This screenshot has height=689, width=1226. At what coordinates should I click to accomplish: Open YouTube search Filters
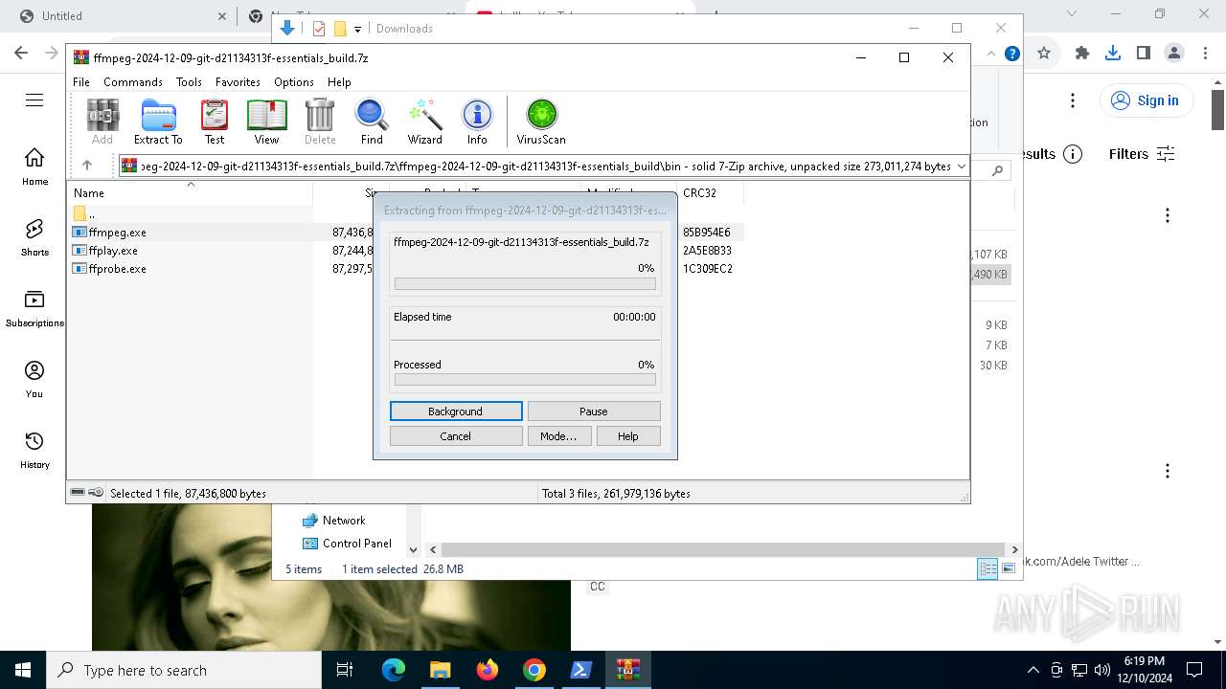click(1141, 154)
